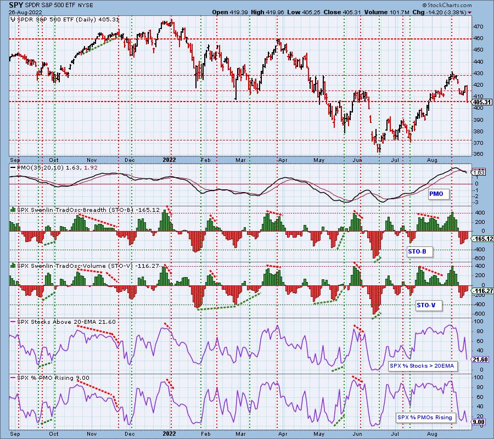The image size is (494, 439).
Task: Click the Aug label on bottom axis
Action: [x=433, y=434]
